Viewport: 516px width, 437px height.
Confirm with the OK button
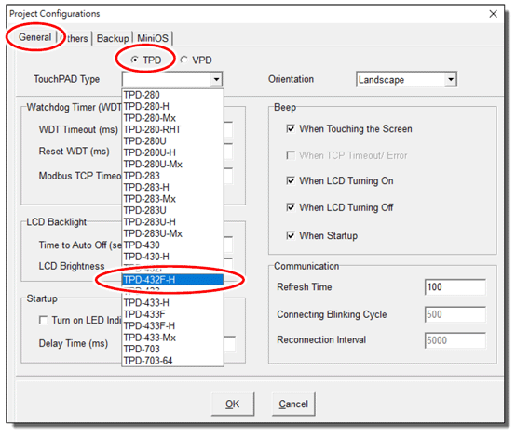233,404
